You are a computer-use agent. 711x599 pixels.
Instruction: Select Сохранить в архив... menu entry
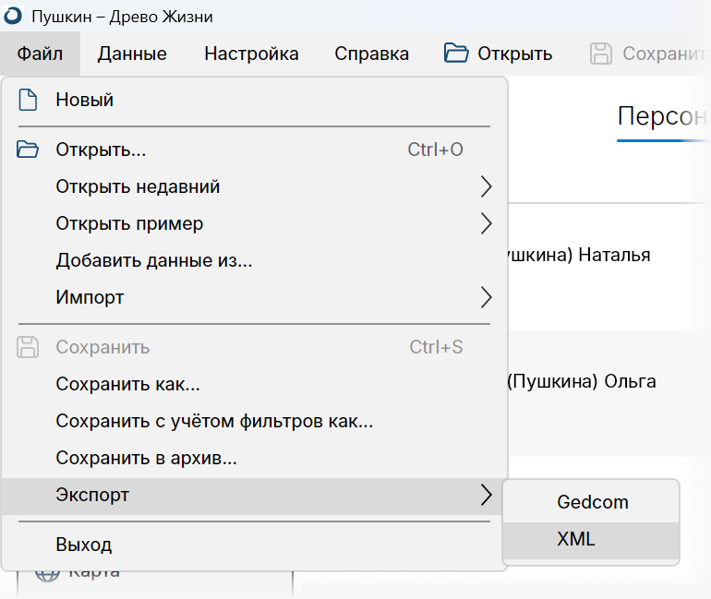point(254,458)
